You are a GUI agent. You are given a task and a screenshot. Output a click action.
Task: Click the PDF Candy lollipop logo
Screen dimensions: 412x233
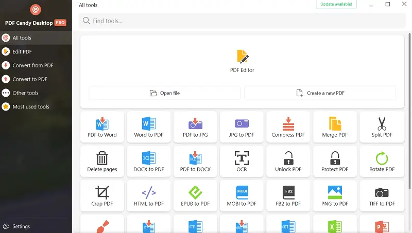(36, 10)
